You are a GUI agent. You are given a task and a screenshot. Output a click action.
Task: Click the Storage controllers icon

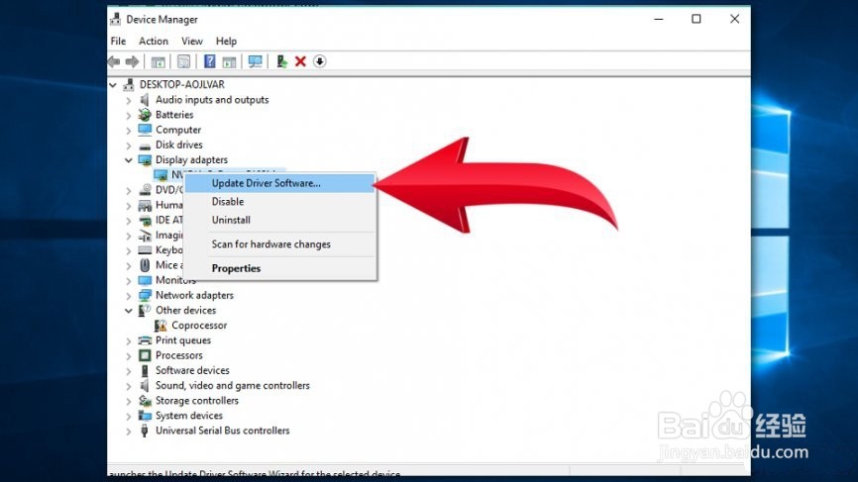(x=145, y=401)
